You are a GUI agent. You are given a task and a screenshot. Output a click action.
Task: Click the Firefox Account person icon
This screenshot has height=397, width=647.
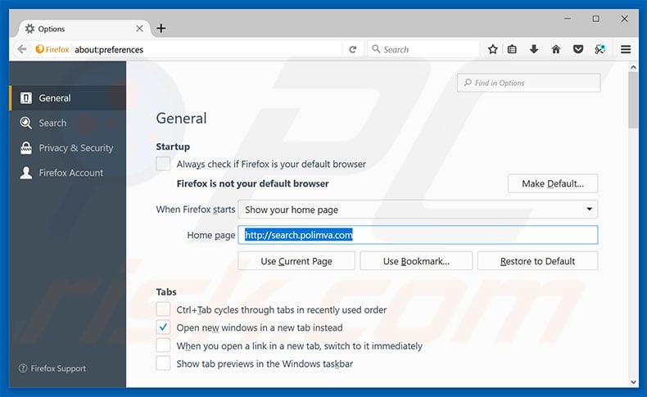[x=26, y=173]
